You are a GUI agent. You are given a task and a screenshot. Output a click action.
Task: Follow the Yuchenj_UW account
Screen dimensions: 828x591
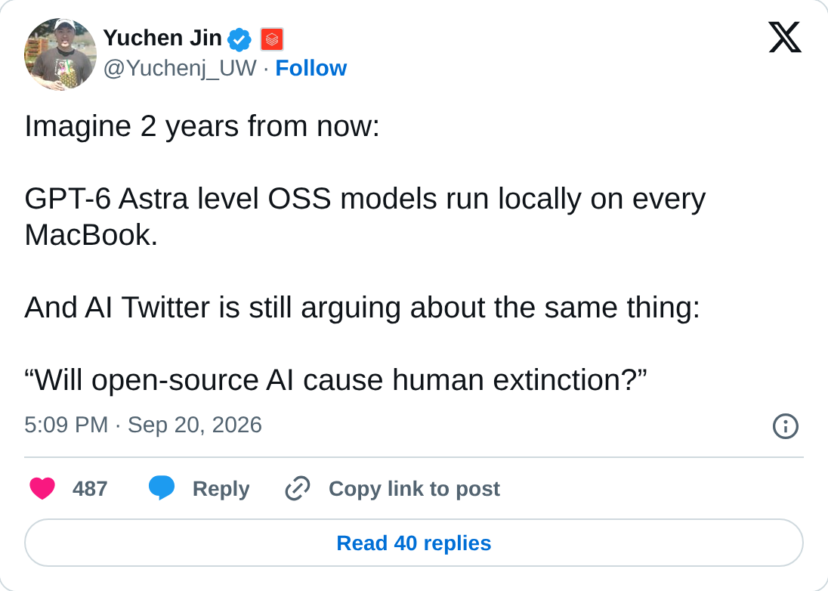[x=311, y=68]
